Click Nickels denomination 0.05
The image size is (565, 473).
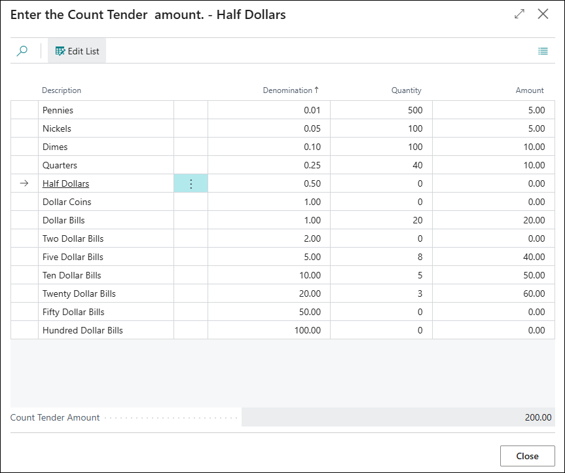tap(312, 128)
